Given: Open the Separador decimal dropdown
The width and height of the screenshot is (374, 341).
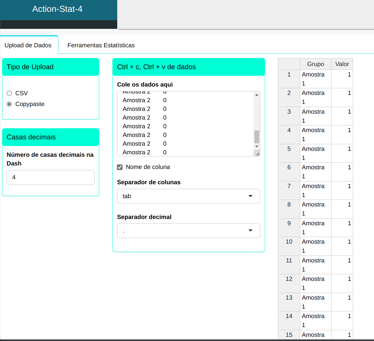Looking at the screenshot, I should pyautogui.click(x=188, y=231).
